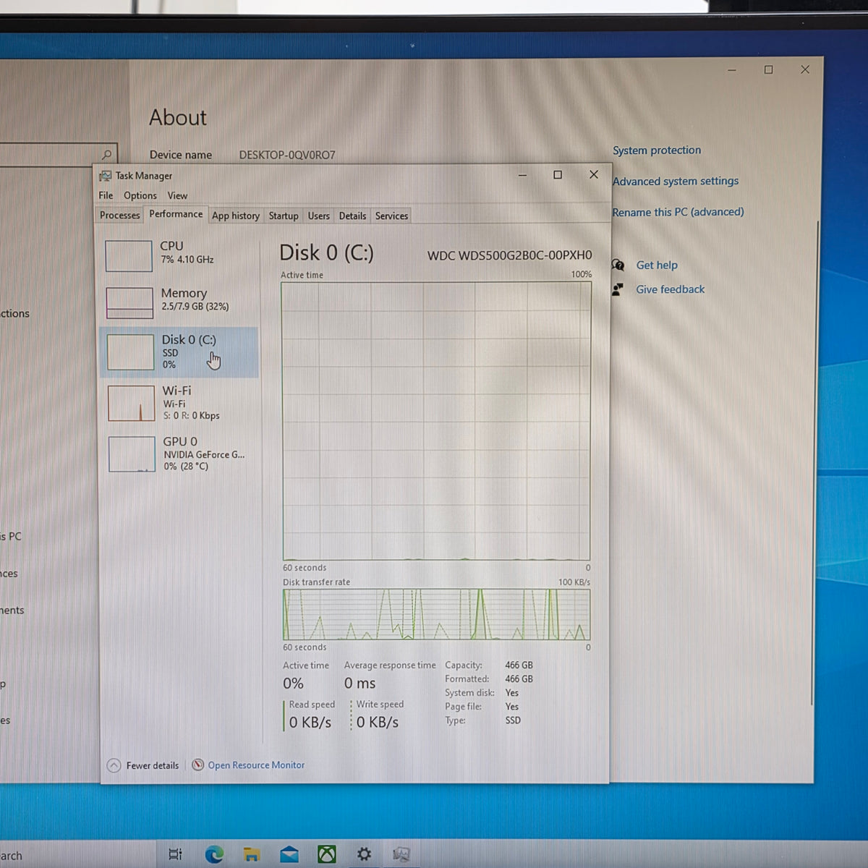Open the Options menu in Task Manager
Viewport: 868px width, 868px height.
pyautogui.click(x=140, y=195)
